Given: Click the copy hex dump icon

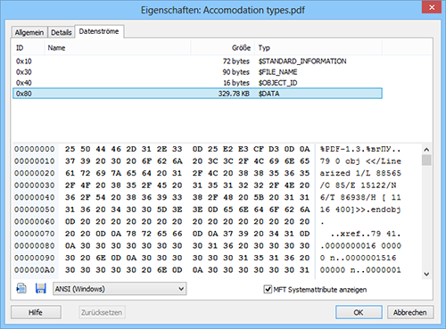Looking at the screenshot, I should coord(21,289).
